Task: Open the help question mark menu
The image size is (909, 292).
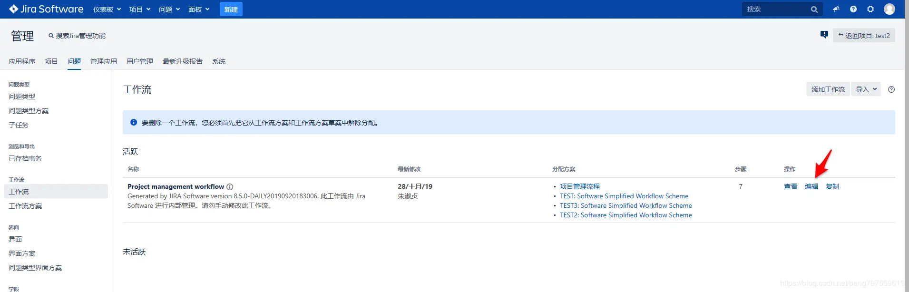Action: 853,9
